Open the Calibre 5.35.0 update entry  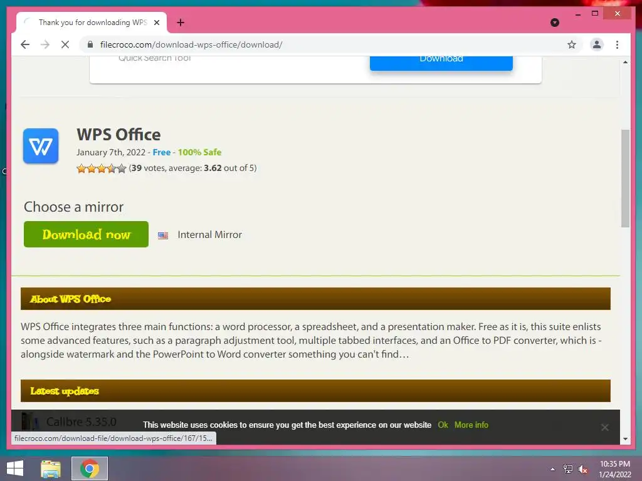81,422
